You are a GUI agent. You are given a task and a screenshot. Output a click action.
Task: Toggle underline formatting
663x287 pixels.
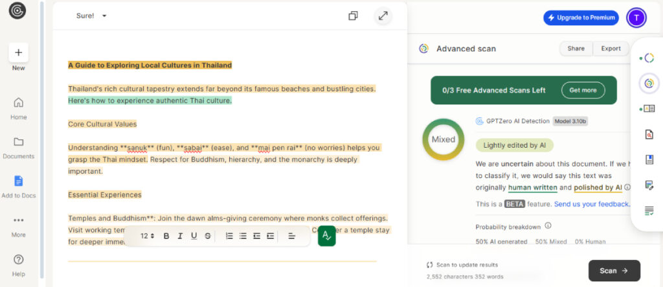[x=194, y=236]
